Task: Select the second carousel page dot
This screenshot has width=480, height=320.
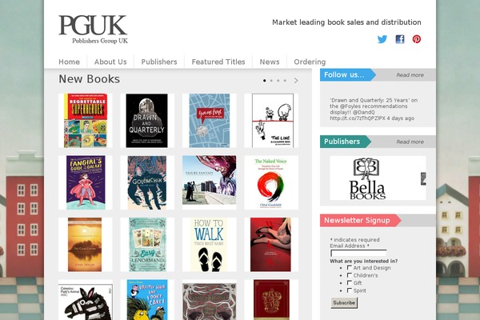Action: pyautogui.click(x=271, y=81)
